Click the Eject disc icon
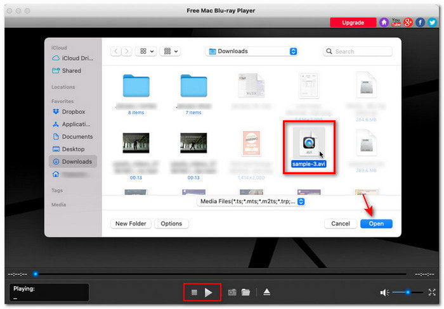This screenshot has width=444, height=309. (x=267, y=292)
